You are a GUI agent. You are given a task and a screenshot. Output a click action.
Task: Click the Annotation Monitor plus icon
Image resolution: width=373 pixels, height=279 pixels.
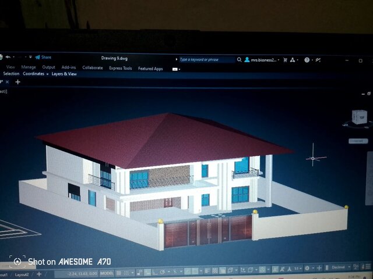(319, 268)
